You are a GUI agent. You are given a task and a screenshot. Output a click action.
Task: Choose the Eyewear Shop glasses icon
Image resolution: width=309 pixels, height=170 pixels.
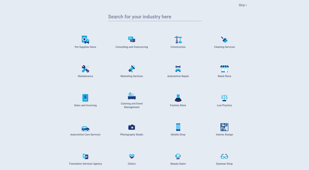tap(225, 156)
